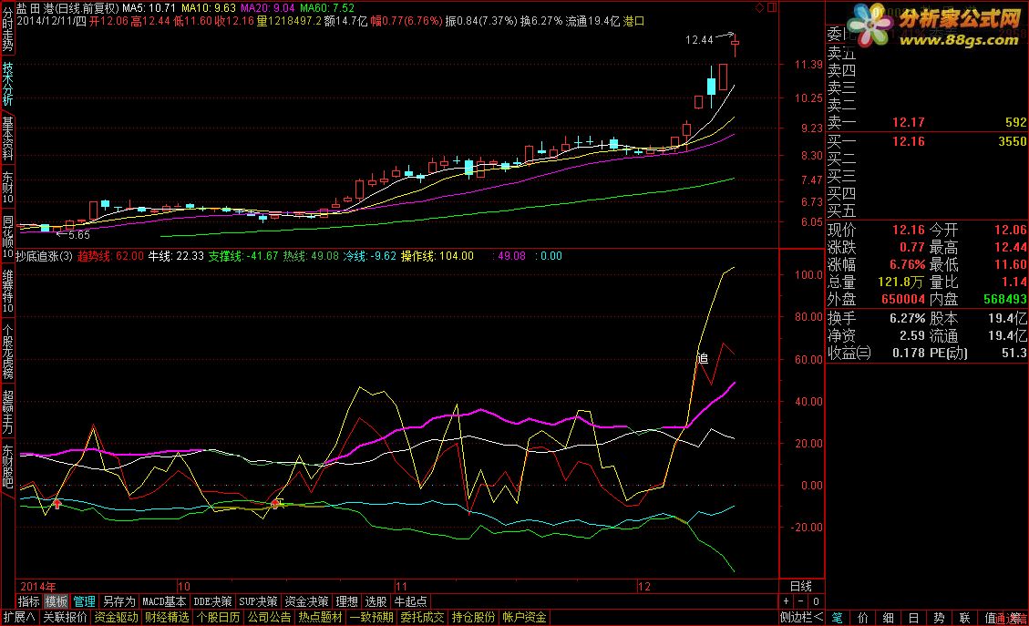
Task: Select the 联 tab in quote panel
Action: click(964, 618)
